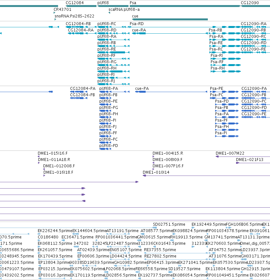This screenshot has height=280, width=270.
Task: Click BAC end DME1-015I16.F
Action: tap(53, 153)
